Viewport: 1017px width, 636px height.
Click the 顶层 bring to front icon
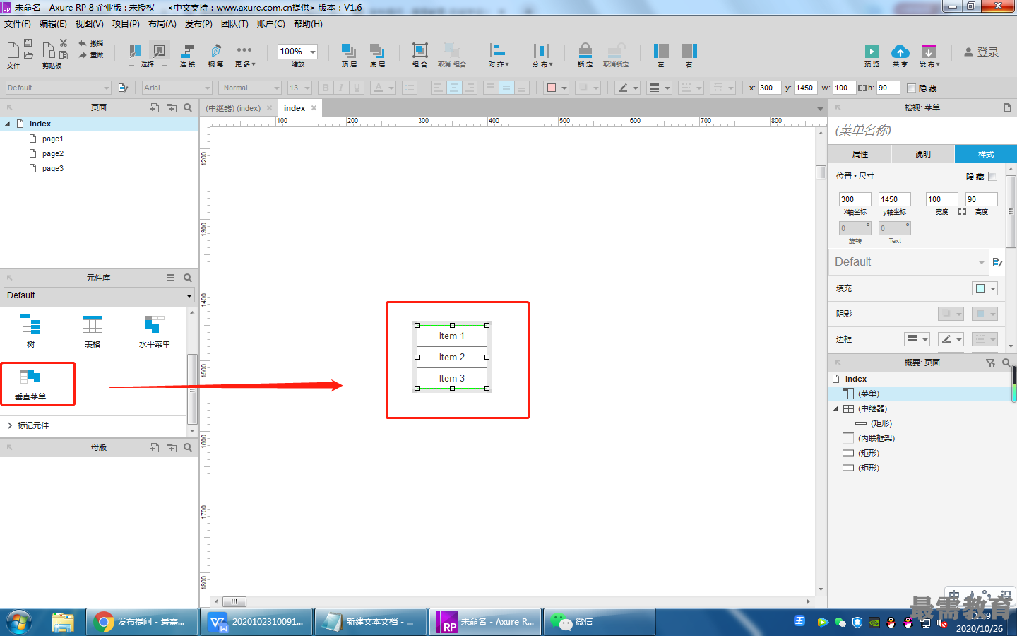pyautogui.click(x=349, y=55)
